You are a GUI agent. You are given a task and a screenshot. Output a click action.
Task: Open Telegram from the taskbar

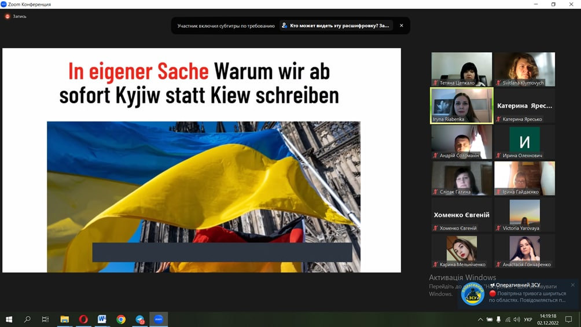pyautogui.click(x=139, y=319)
